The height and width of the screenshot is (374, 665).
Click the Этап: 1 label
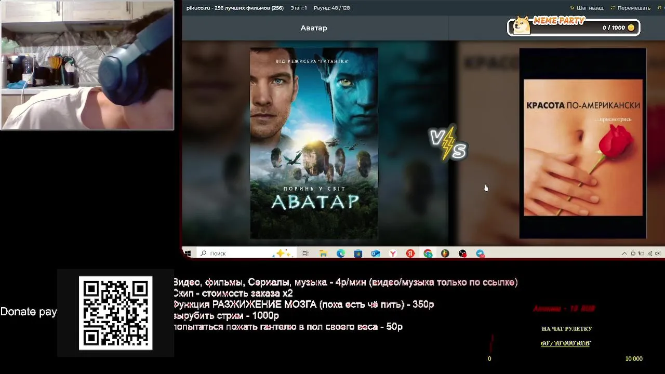tap(299, 8)
